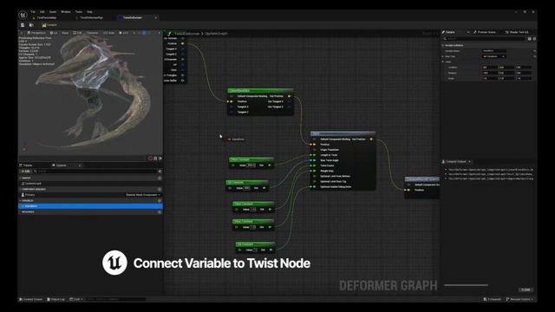The height and width of the screenshot is (312, 555).
Task: Click the Unreal Engine logo icon
Action: [x=23, y=15]
